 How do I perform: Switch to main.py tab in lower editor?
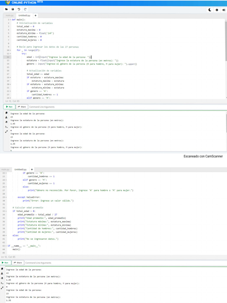(5, 170)
